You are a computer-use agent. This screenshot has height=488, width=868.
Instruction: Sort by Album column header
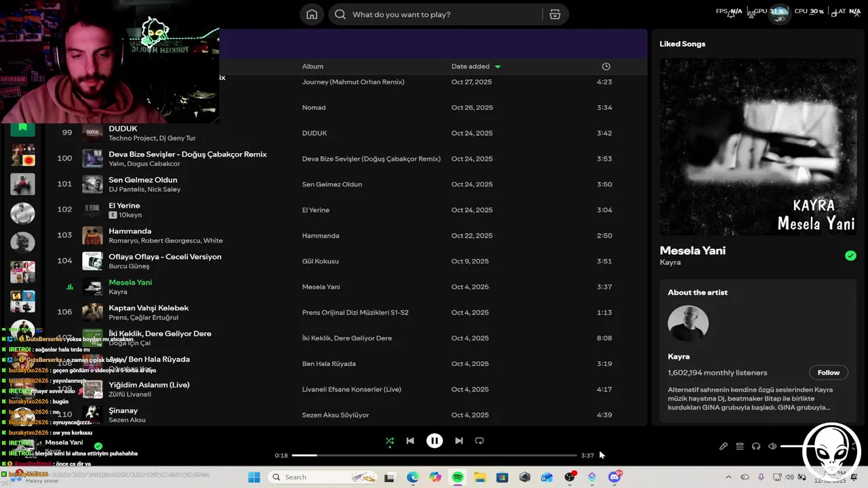click(313, 66)
